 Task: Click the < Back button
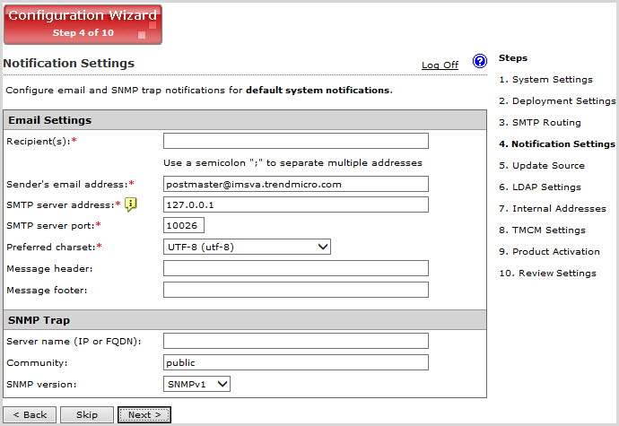pyautogui.click(x=30, y=414)
